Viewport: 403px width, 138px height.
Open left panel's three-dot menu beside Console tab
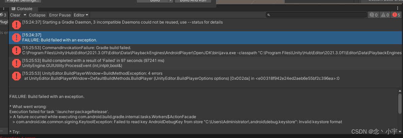(4, 8)
